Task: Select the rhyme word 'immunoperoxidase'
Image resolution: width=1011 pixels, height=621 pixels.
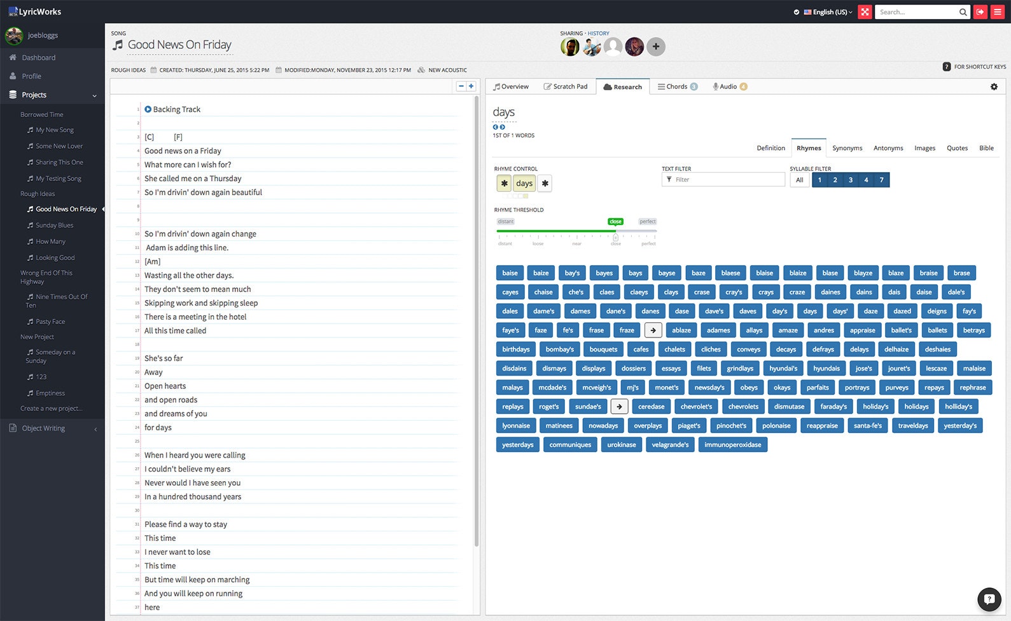Action: (x=732, y=444)
